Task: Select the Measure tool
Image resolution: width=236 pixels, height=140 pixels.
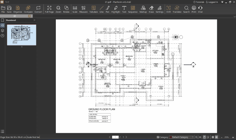Action: 83,9
